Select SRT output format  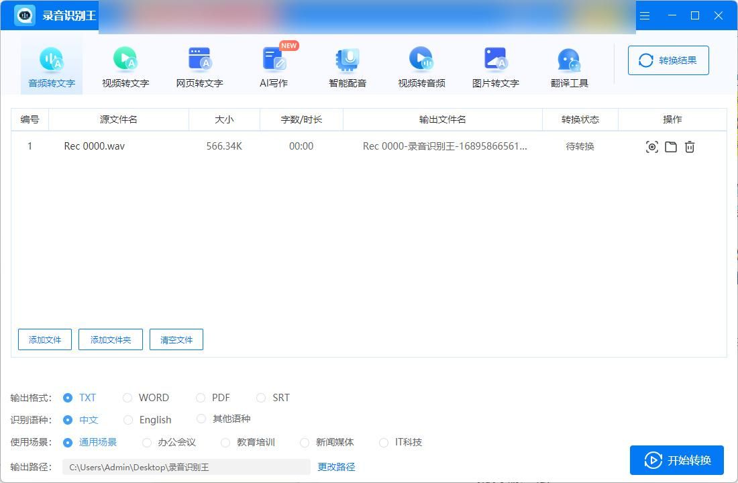(x=261, y=398)
